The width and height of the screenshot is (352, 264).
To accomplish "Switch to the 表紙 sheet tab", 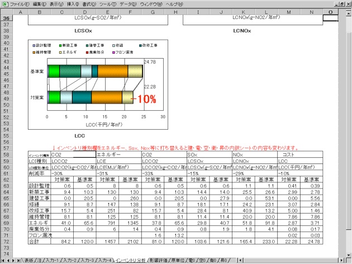I will click(x=28, y=261).
